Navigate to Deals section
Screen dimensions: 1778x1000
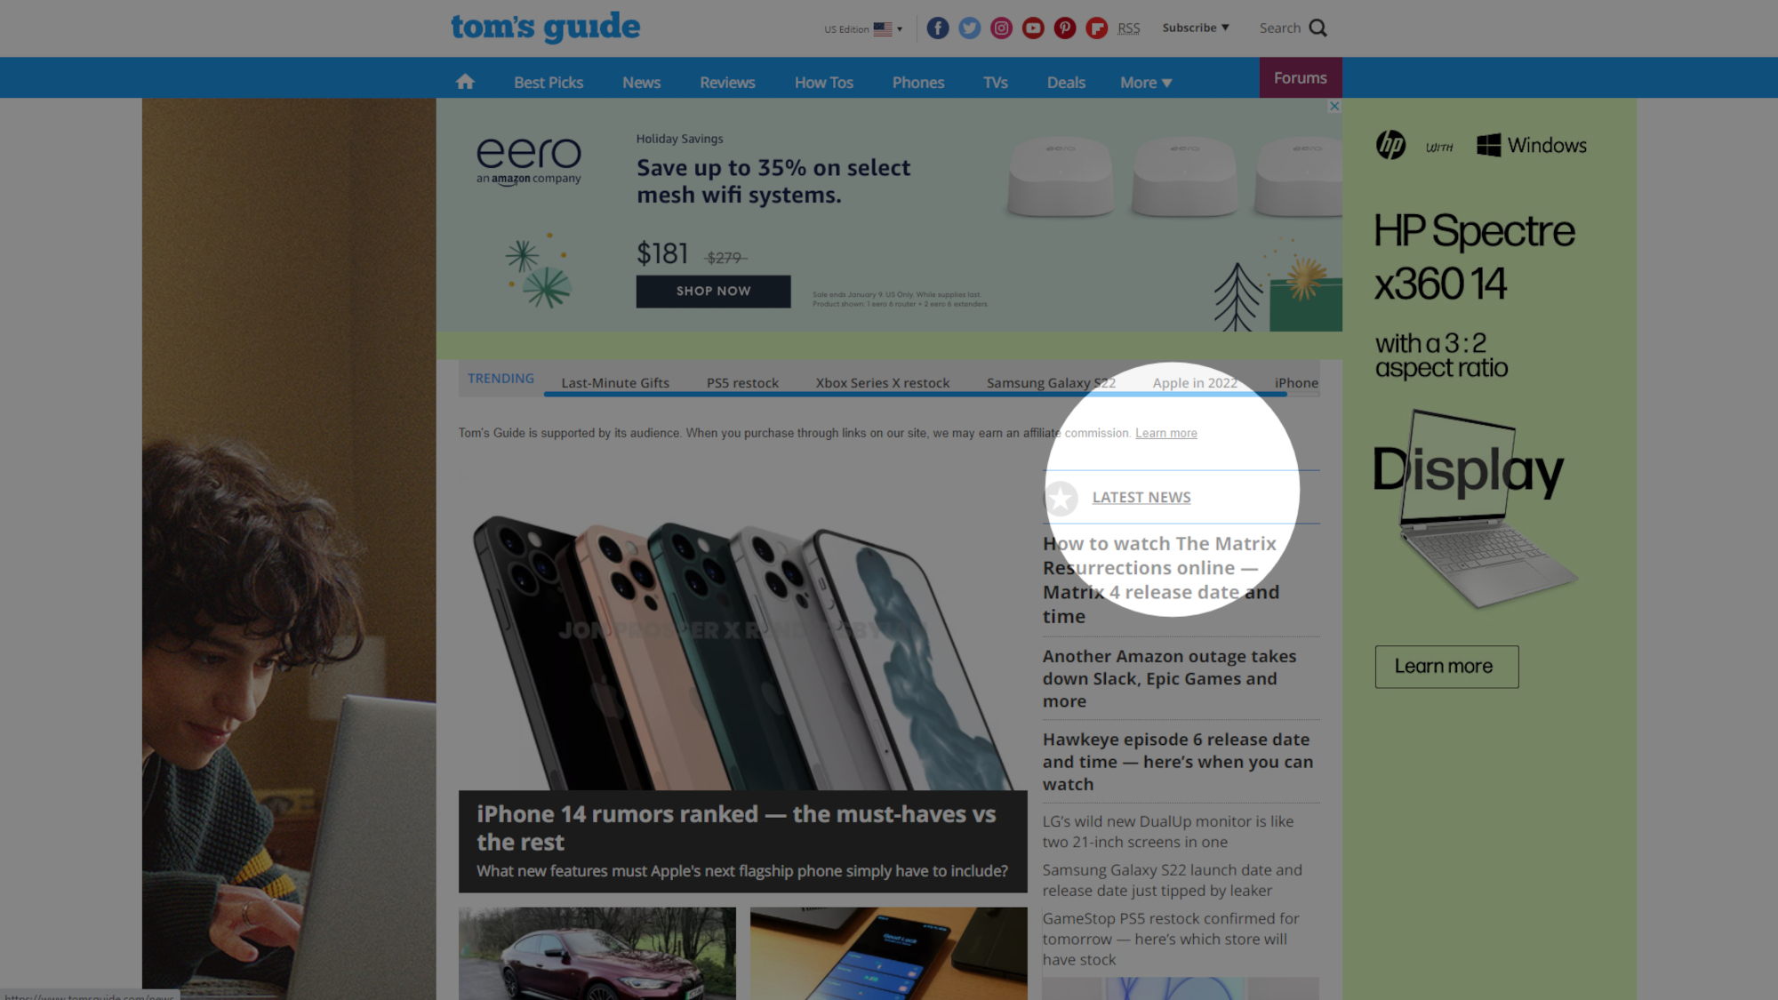pyautogui.click(x=1065, y=82)
